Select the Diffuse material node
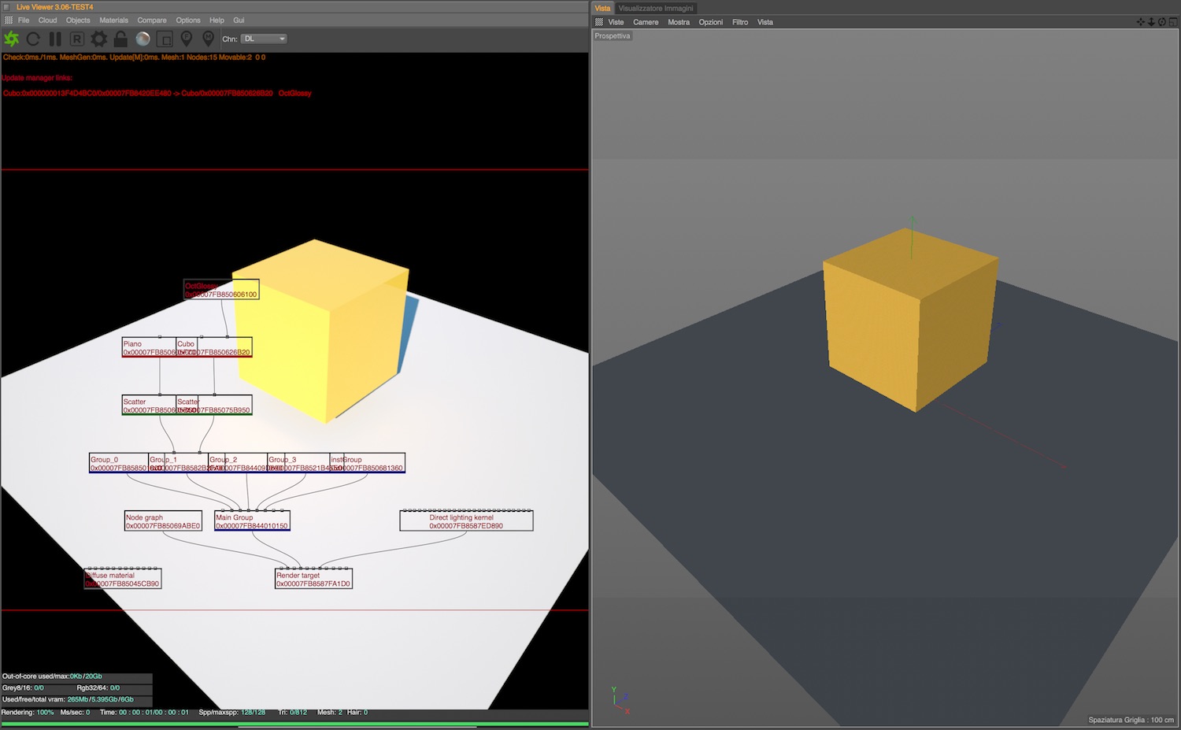The image size is (1181, 730). 123,580
